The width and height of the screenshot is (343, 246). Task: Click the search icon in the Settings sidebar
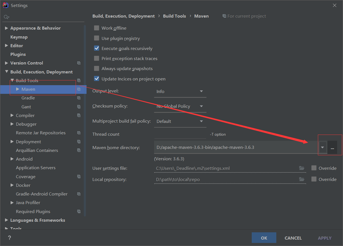click(x=6, y=17)
